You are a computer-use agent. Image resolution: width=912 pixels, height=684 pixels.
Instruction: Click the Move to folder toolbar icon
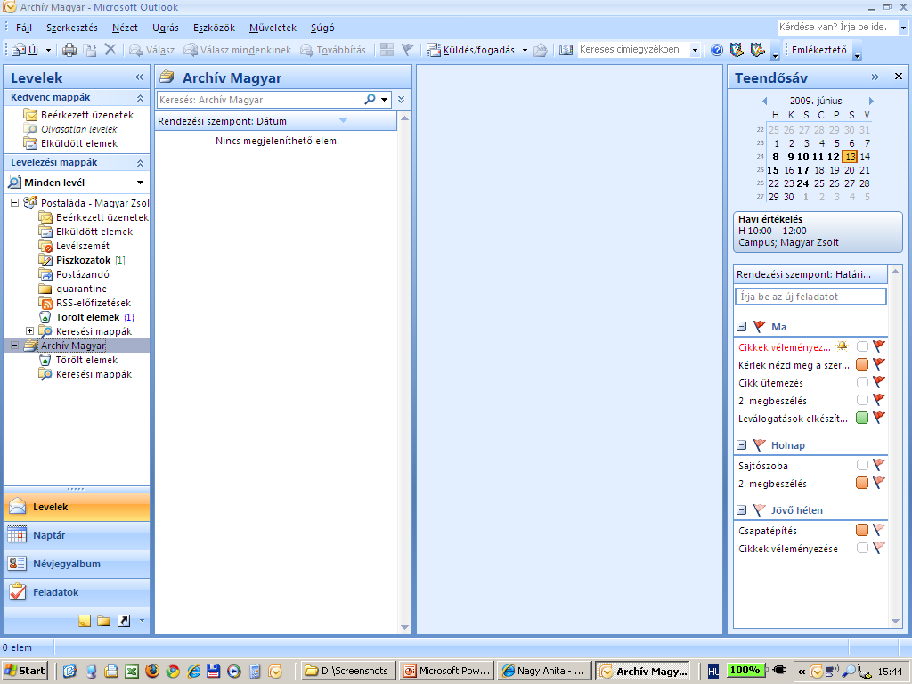point(90,50)
